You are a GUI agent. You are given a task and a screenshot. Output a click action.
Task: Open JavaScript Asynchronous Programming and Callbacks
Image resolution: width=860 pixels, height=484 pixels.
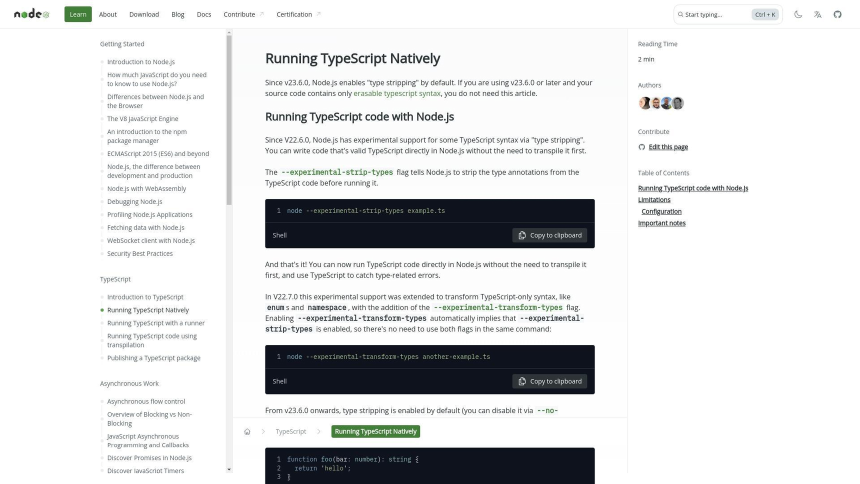148,441
